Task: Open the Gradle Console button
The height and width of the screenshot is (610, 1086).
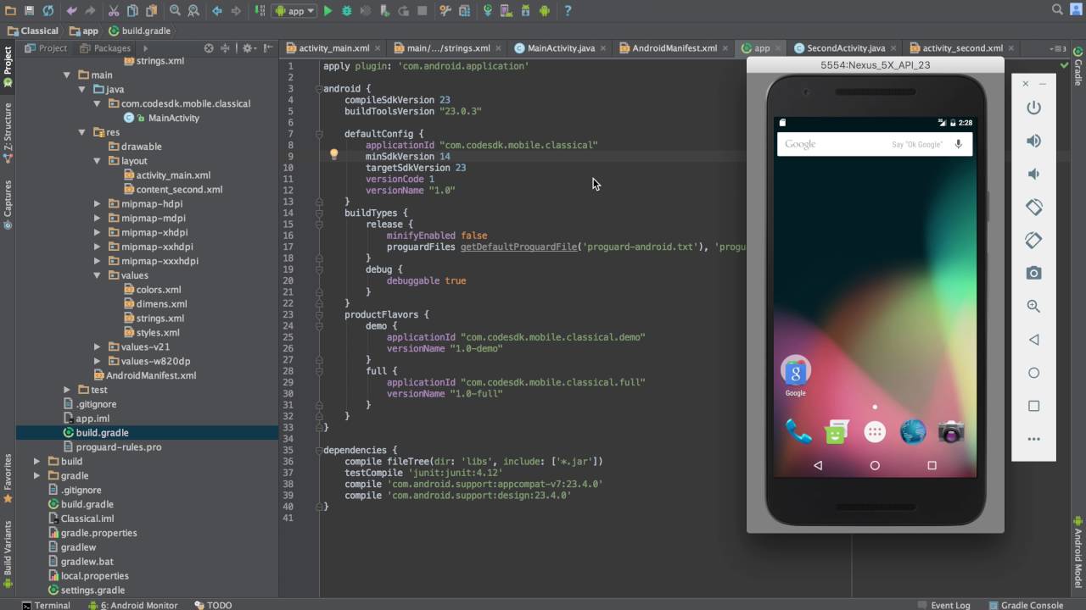Action: (x=1025, y=605)
